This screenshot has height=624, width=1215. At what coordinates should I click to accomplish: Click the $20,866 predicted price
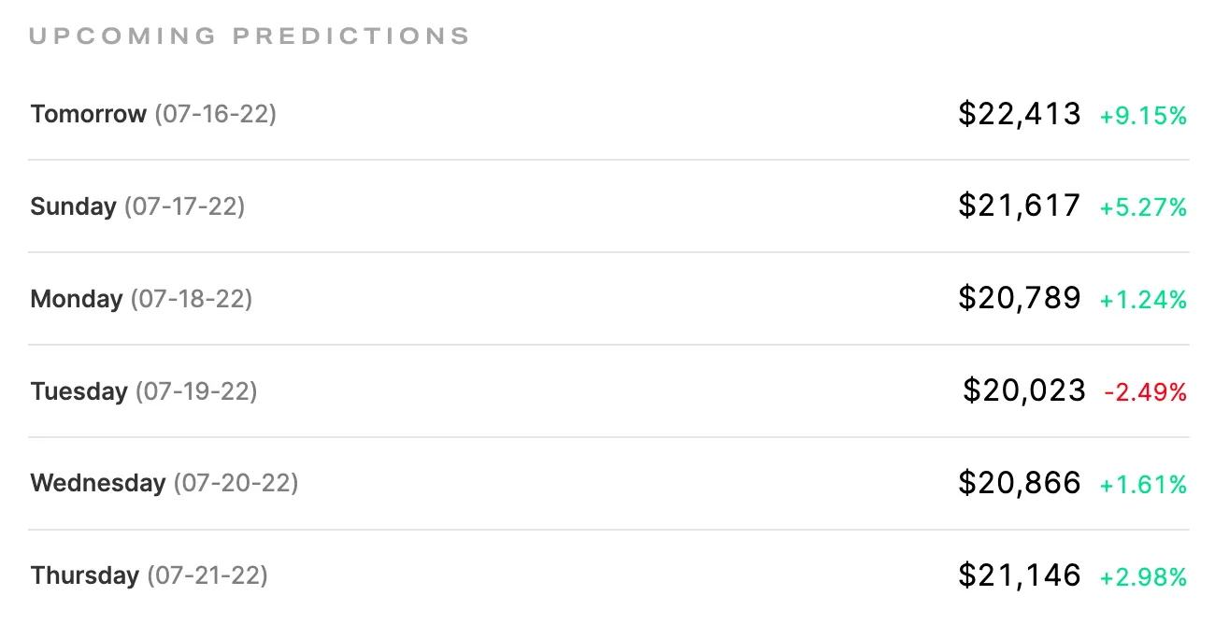pos(1020,483)
